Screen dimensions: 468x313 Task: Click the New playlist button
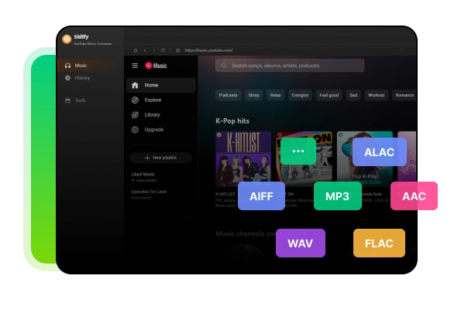tap(160, 157)
